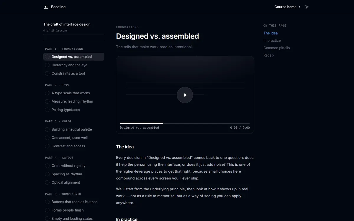Open Pairing typefaces lesson
This screenshot has width=354, height=221.
[x=74, y=110]
